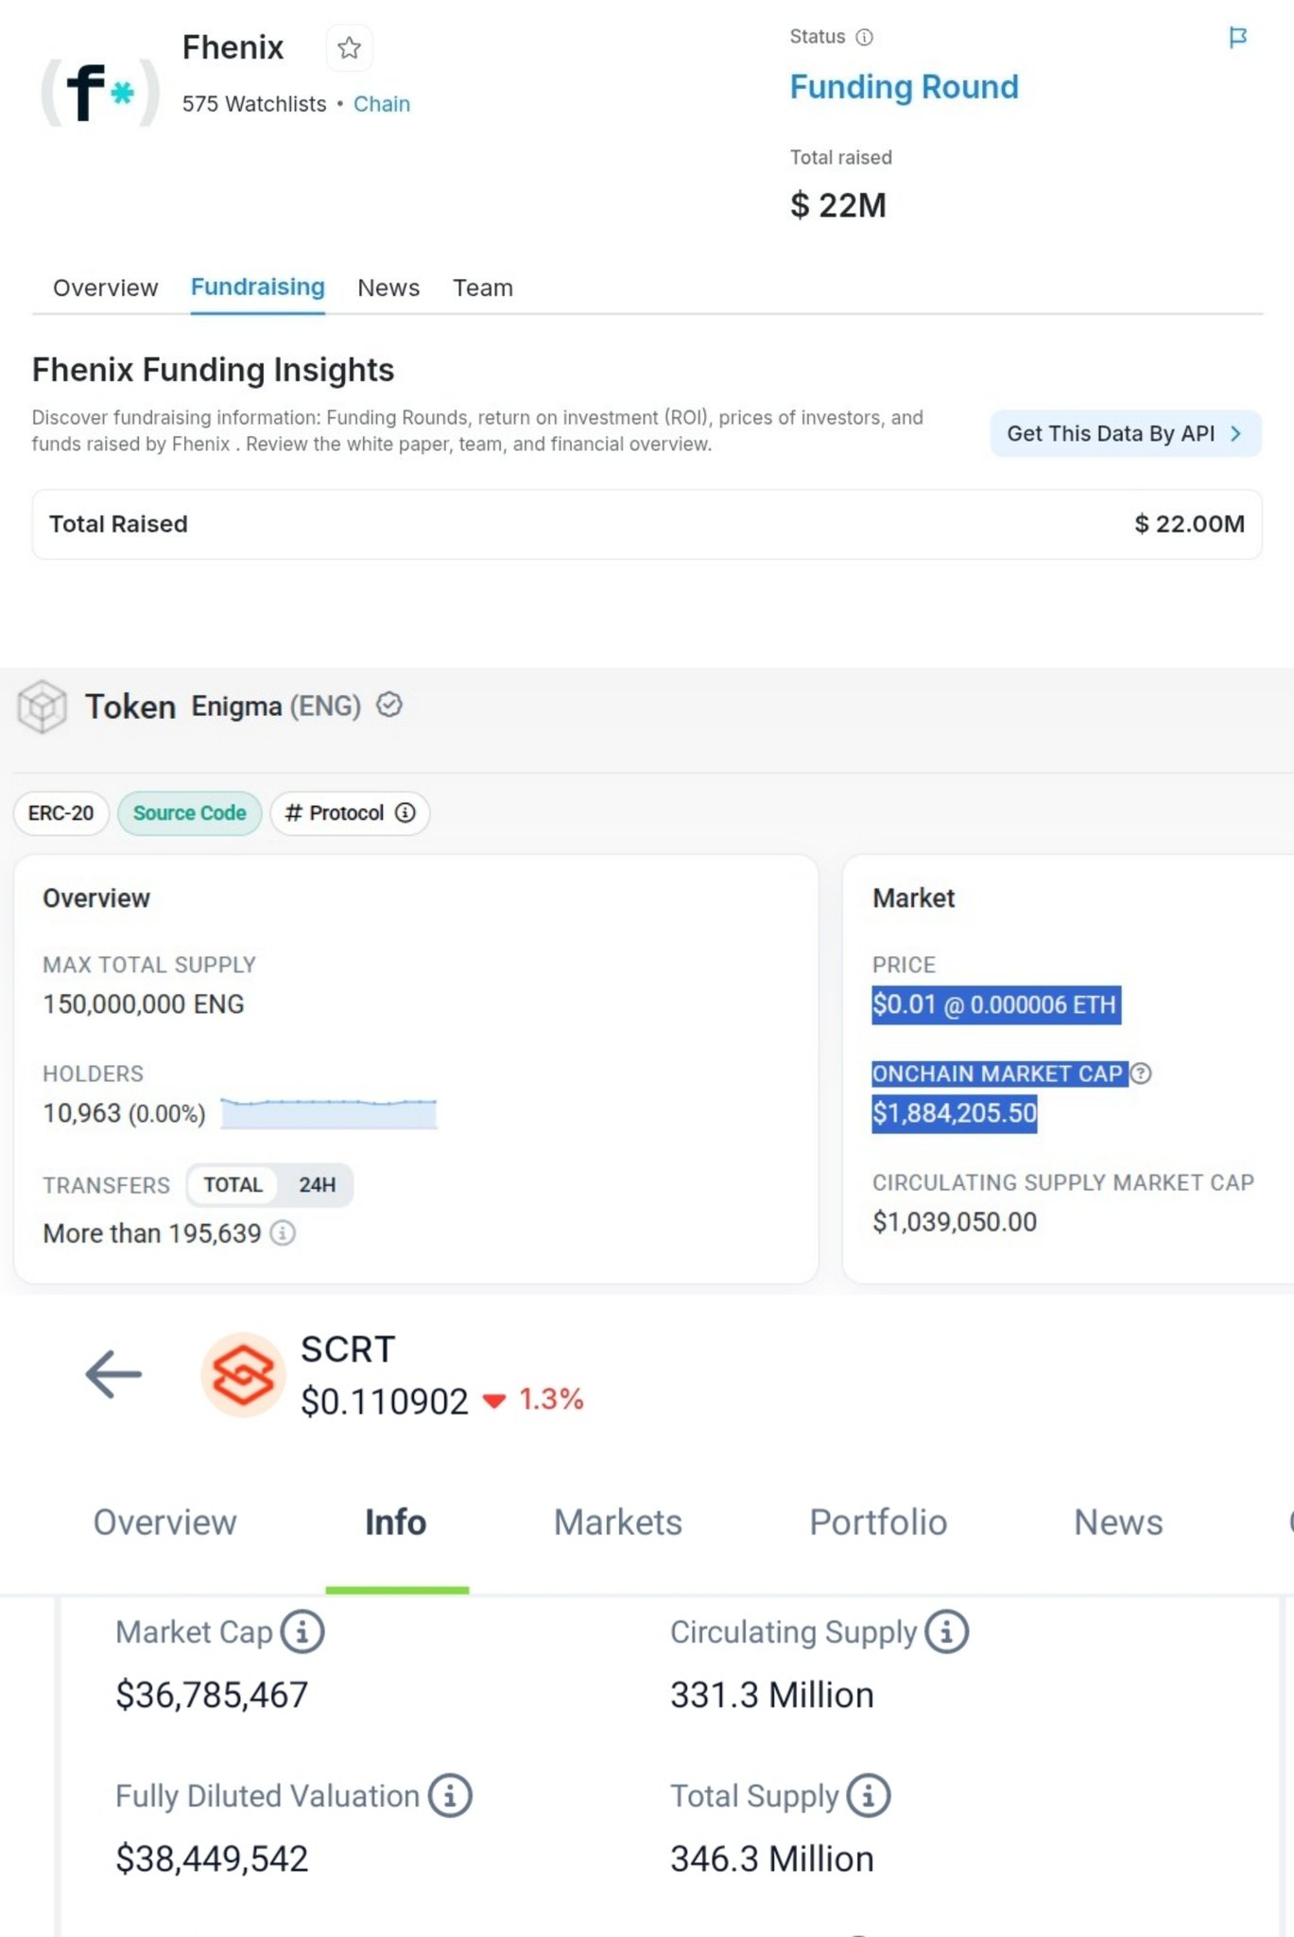
Task: Open the Status info icon
Action: point(864,38)
